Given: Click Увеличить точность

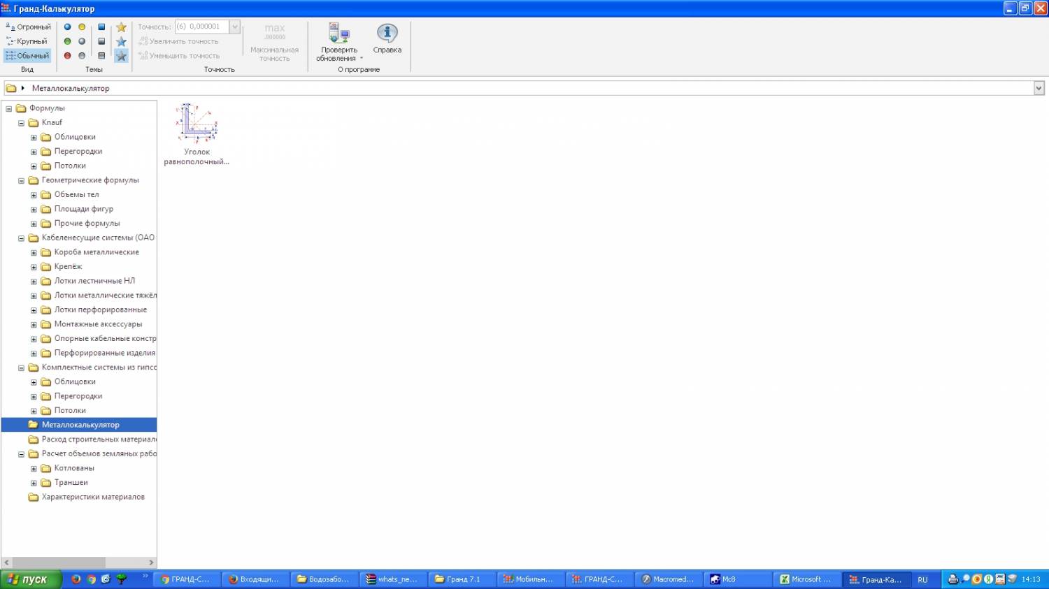Looking at the screenshot, I should pyautogui.click(x=178, y=41).
